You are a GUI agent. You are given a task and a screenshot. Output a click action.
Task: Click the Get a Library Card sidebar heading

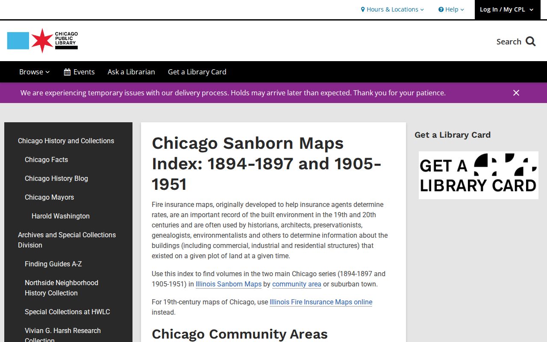click(x=453, y=135)
